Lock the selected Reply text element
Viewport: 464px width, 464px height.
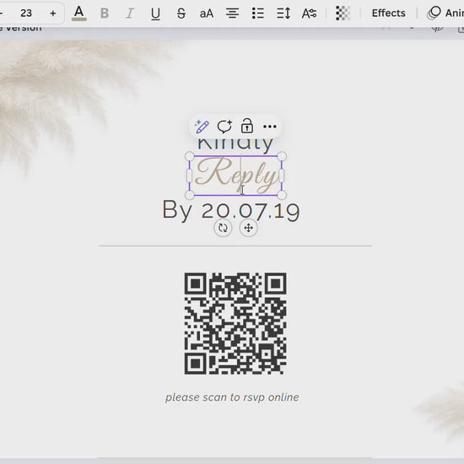247,127
